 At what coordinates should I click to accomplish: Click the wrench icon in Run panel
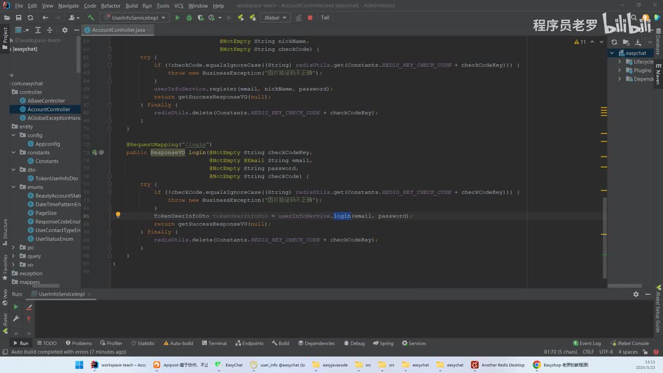pyautogui.click(x=16, y=319)
